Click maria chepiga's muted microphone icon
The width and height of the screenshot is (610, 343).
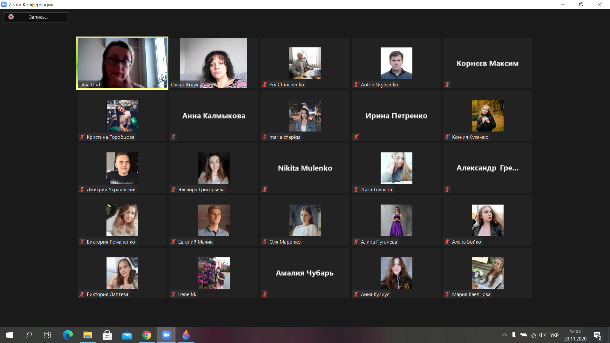click(265, 137)
